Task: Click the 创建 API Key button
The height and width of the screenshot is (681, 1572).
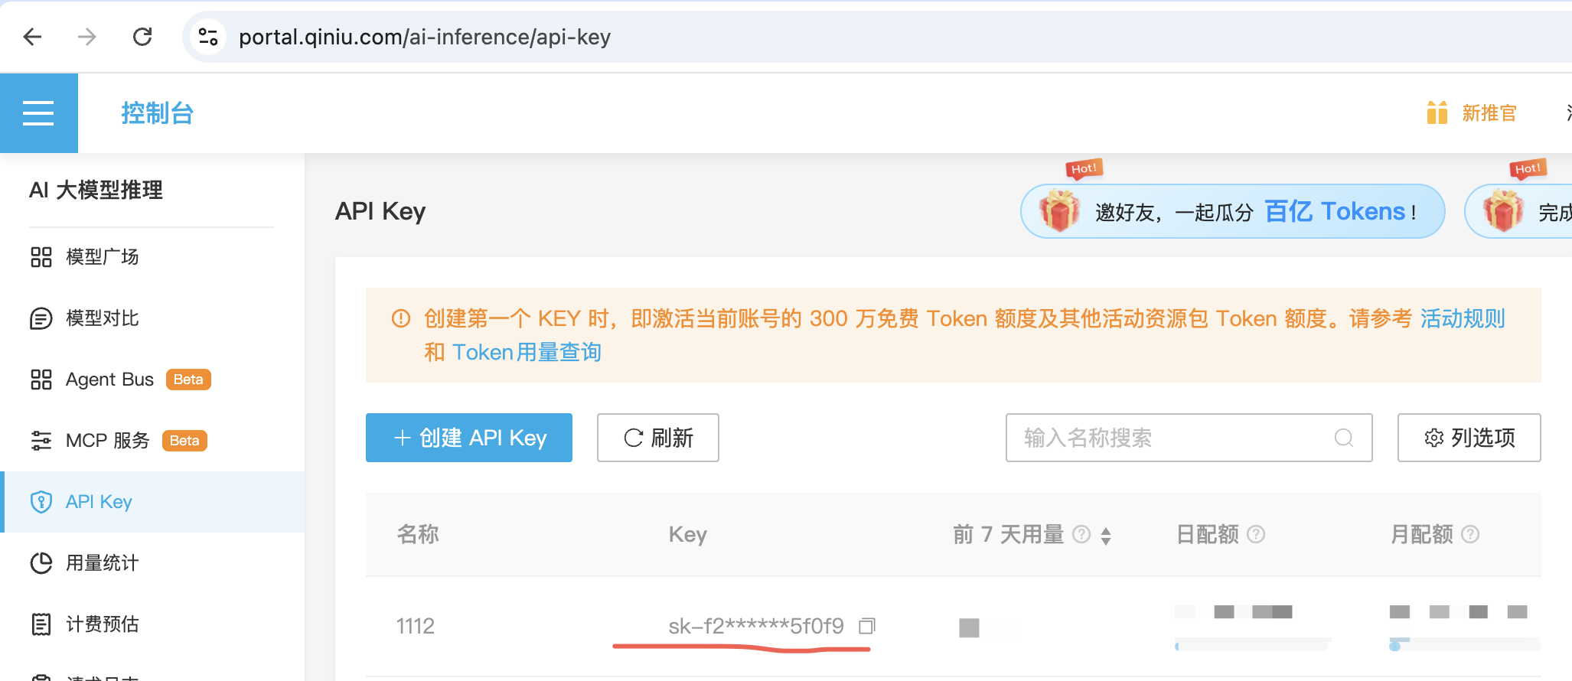Action: coord(469,438)
